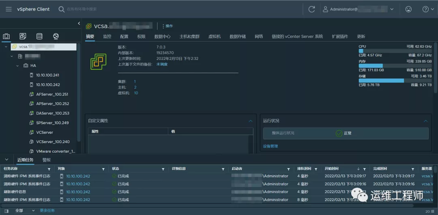
Task: Open the hamburger navigation menu
Action: tap(9, 9)
